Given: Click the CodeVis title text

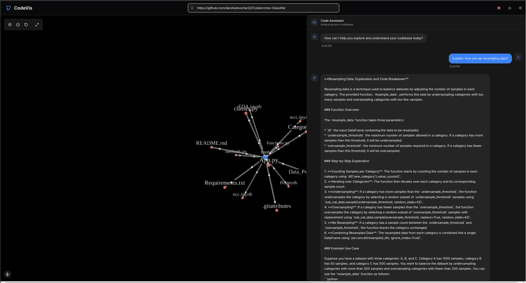Looking at the screenshot, I should pyautogui.click(x=23, y=8).
